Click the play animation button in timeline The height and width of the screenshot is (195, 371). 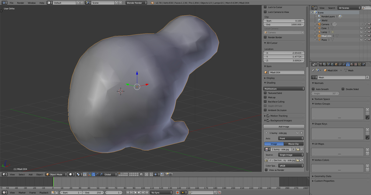[139, 193]
